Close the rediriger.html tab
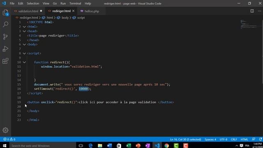Image resolution: width=263 pixels, height=148 pixels. (73, 11)
